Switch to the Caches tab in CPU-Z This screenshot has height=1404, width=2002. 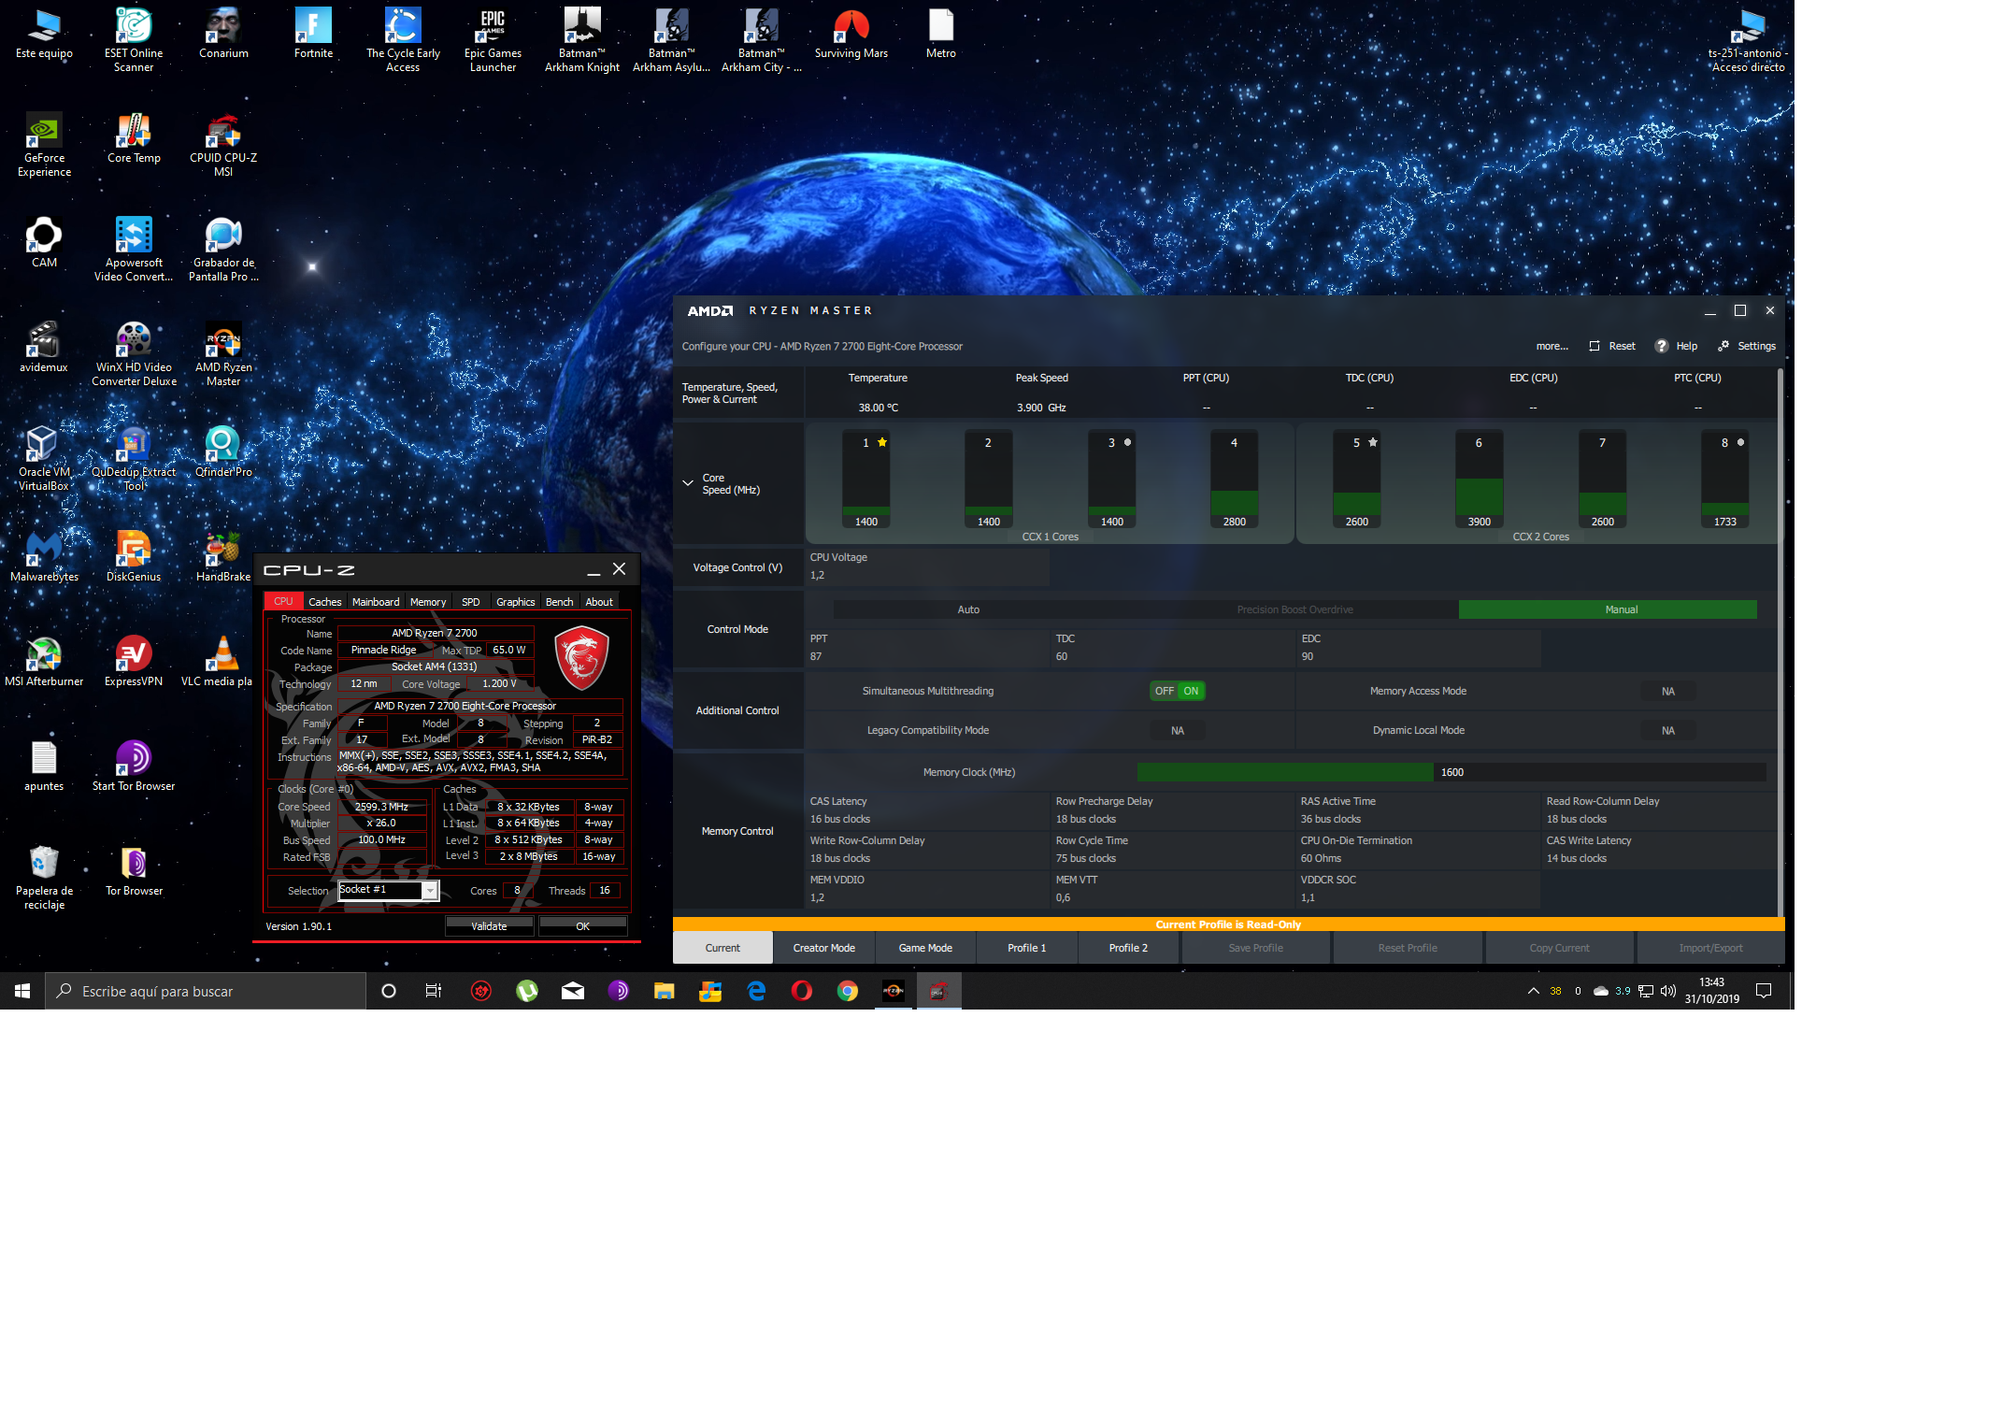[324, 602]
